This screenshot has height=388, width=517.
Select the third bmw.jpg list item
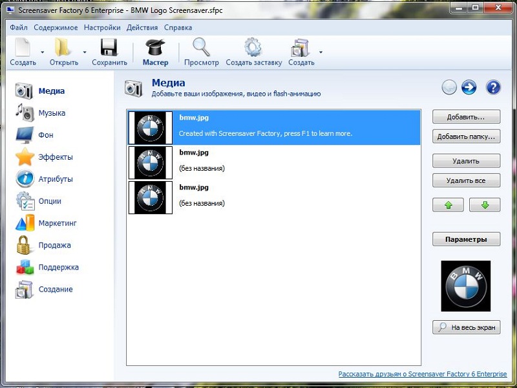click(x=274, y=198)
